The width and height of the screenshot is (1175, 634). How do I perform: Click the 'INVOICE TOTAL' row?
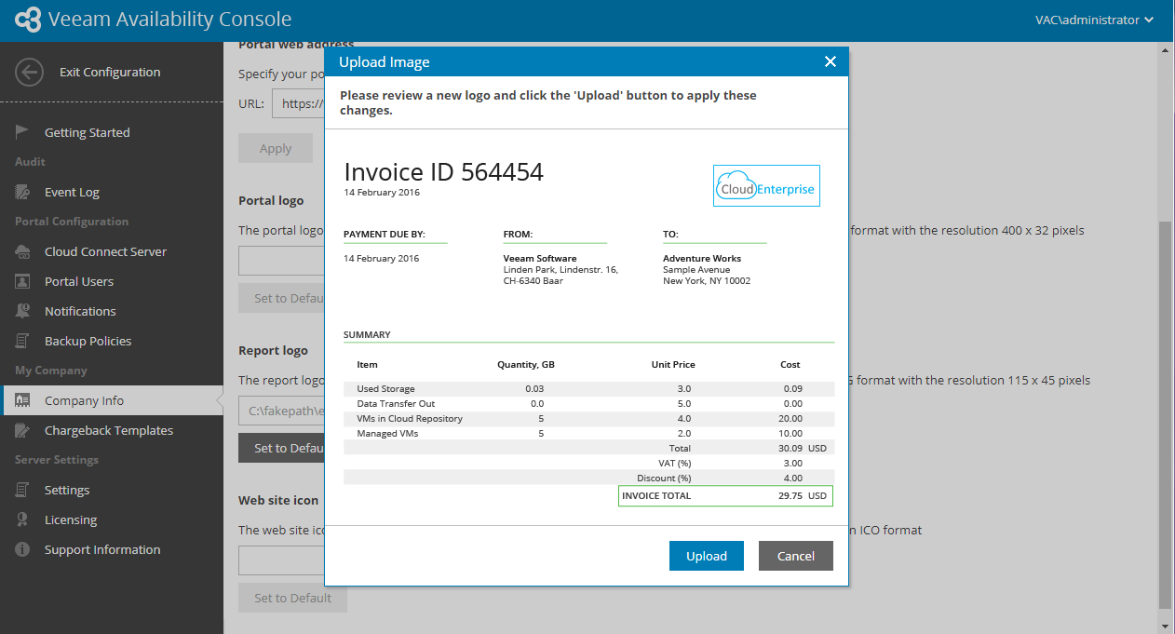click(x=725, y=495)
